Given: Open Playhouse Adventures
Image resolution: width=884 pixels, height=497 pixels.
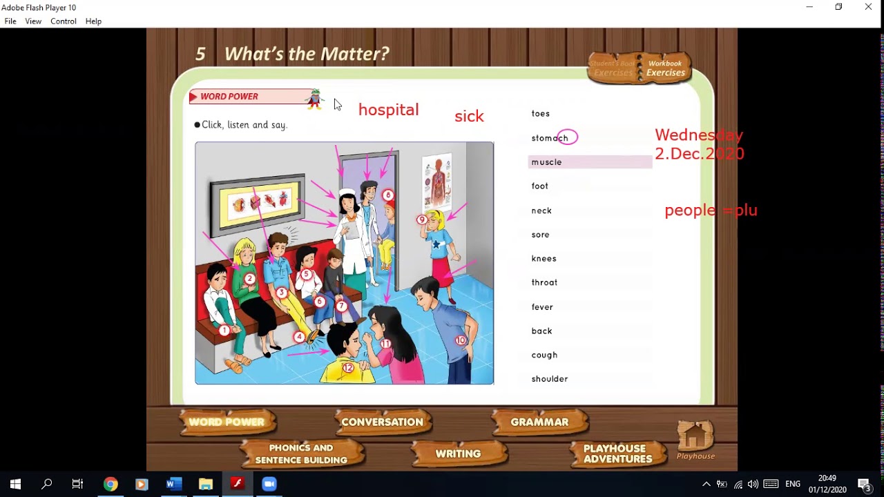Looking at the screenshot, I should [617, 454].
